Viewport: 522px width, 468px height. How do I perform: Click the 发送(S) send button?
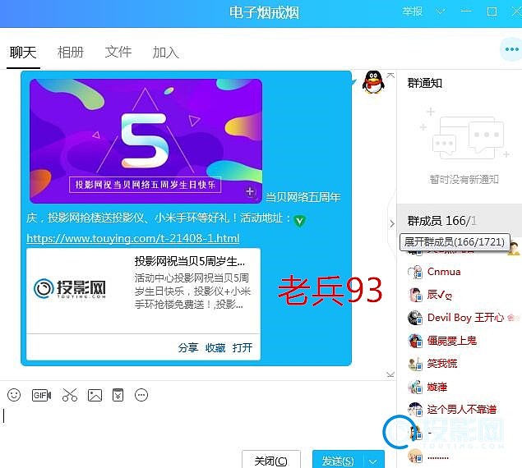coord(338,461)
